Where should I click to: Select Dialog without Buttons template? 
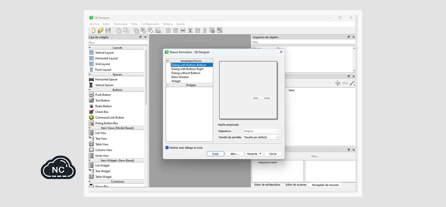coord(186,73)
